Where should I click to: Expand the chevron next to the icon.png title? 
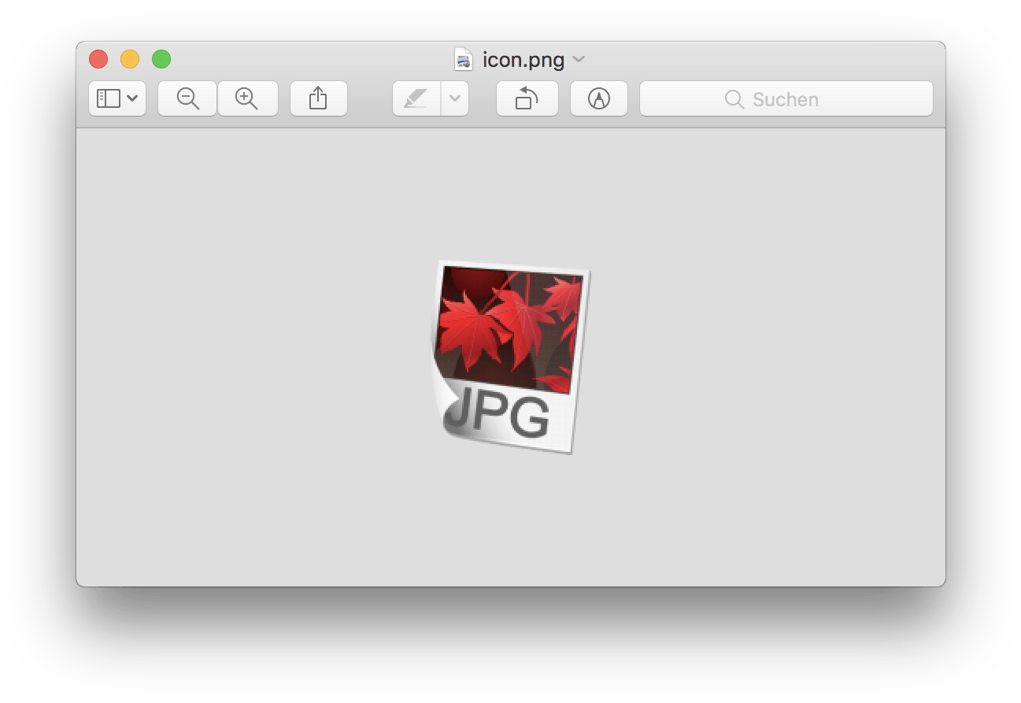coord(579,59)
